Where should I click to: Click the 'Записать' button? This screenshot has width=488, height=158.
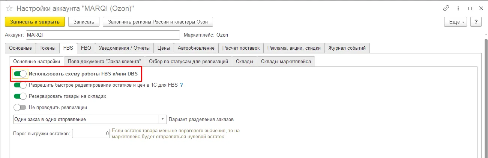pos(84,22)
